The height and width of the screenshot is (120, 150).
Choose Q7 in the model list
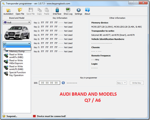pyautogui.click(x=17, y=47)
